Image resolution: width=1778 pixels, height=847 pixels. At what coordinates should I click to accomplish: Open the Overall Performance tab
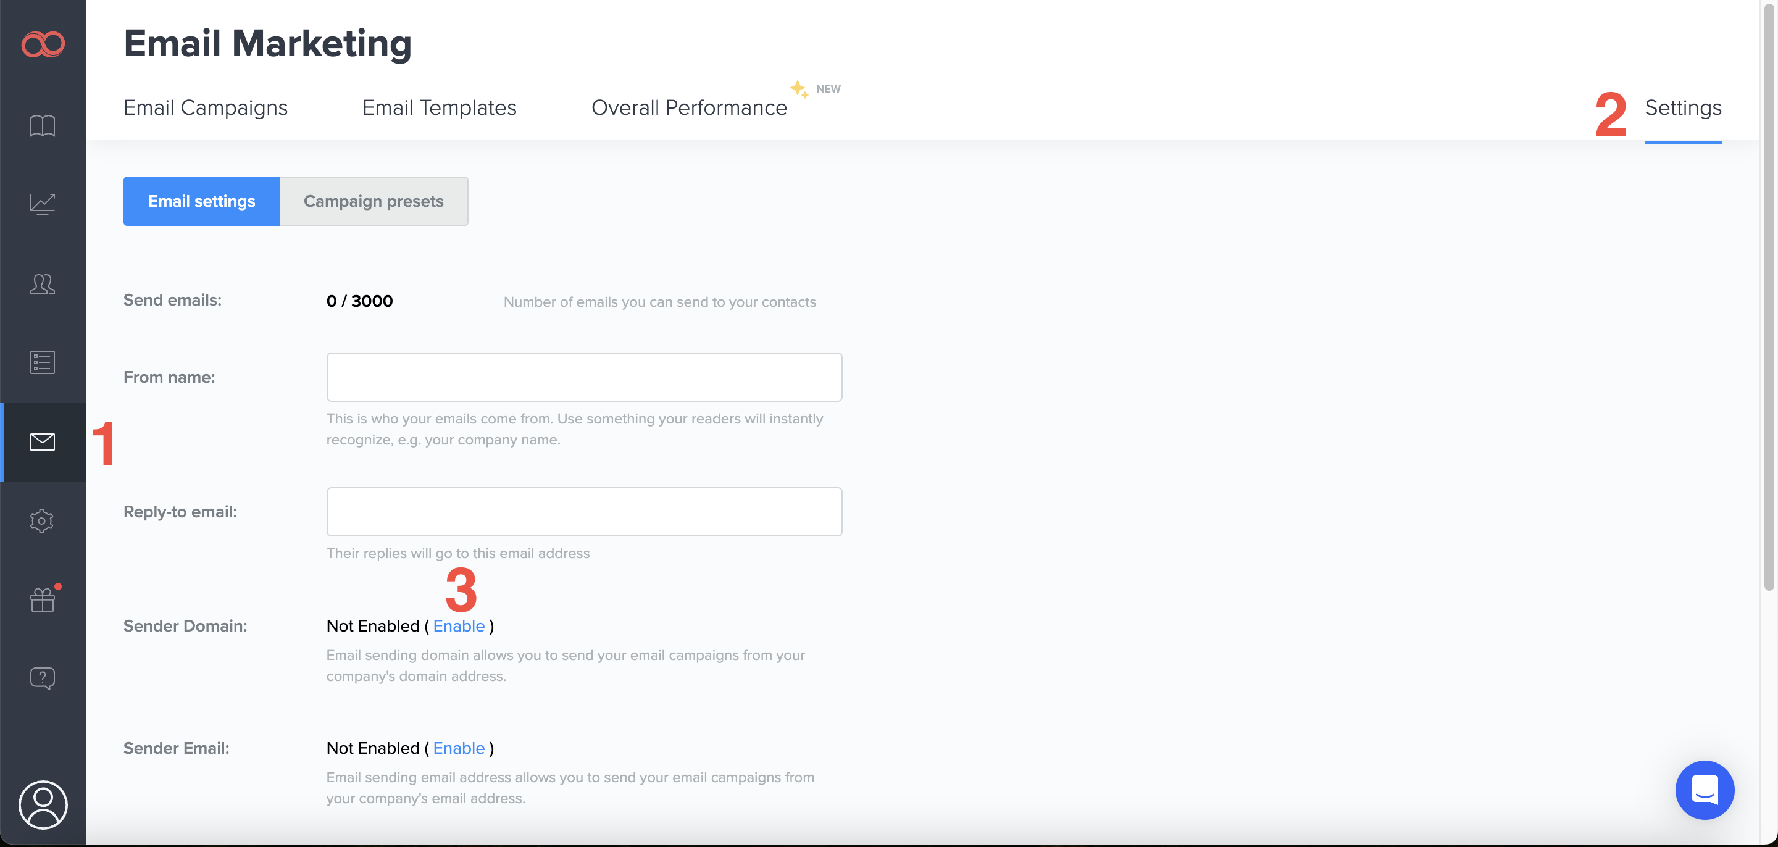[x=689, y=107]
